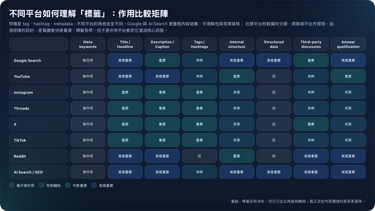
Task: Select the Answer qualification column header
Action: [348, 44]
